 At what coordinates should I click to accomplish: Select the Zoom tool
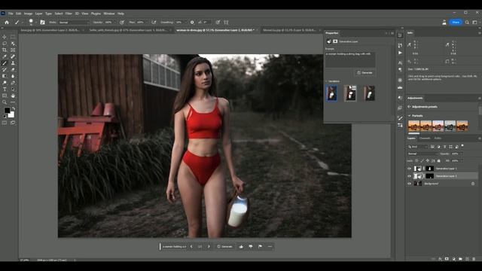(x=5, y=102)
